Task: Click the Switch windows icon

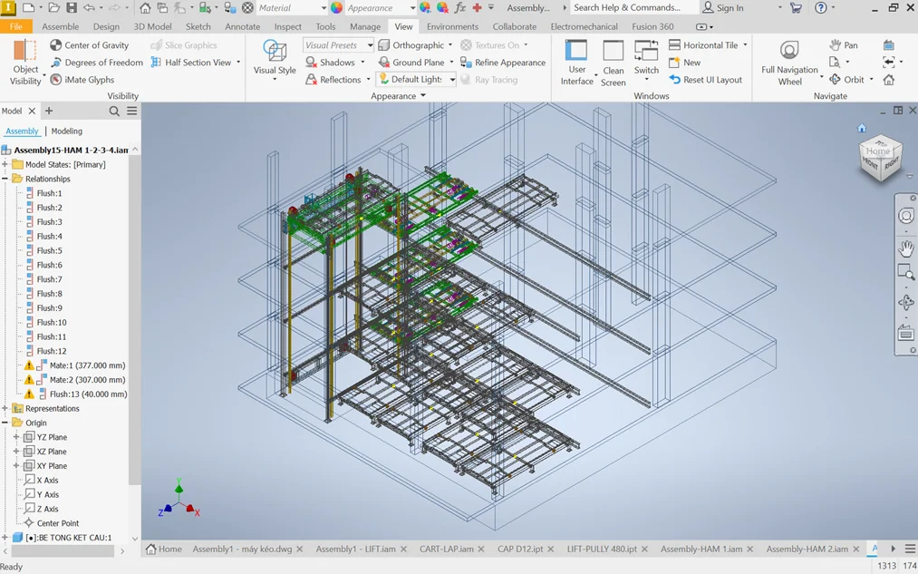Action: [646, 51]
